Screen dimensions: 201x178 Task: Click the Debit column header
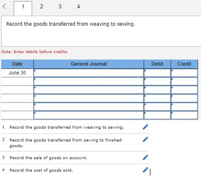coord(157,64)
